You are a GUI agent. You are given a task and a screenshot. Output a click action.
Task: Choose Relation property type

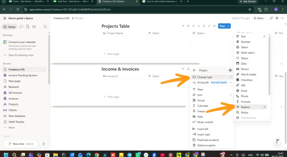(x=251, y=107)
